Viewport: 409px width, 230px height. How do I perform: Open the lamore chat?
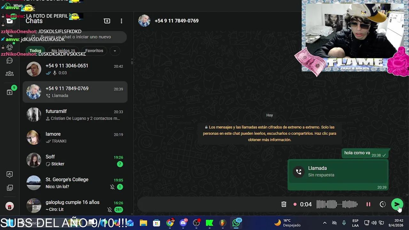(x=75, y=137)
